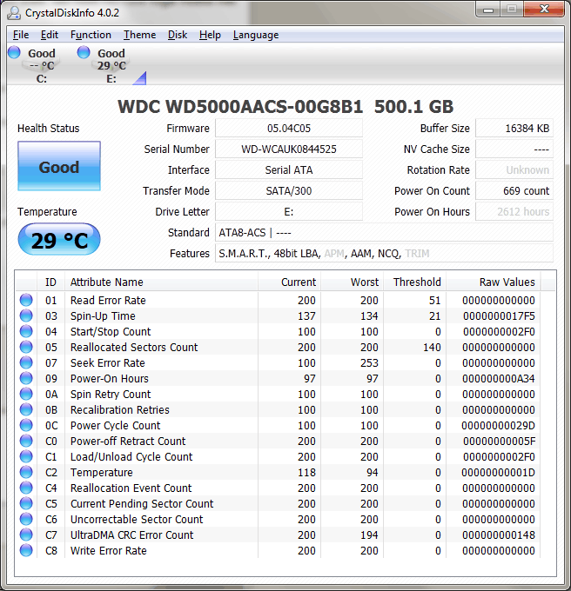Click the Power On Count field 669 count
Viewport: 571px width, 591px height.
(514, 190)
